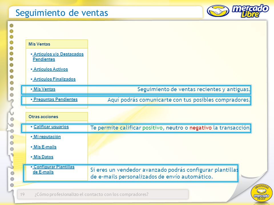274x205 pixels.
Task: Open the Mis E-mails link
Action: pos(45,147)
